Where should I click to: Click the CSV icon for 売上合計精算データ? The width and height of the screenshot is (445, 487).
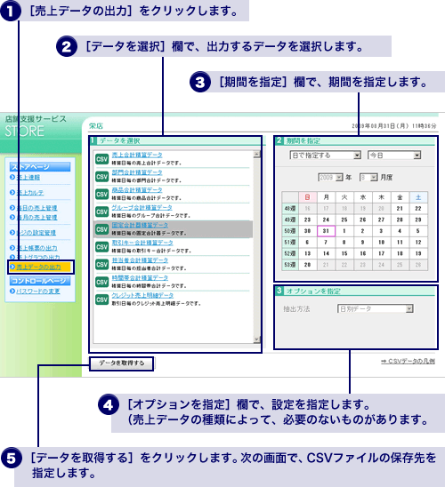coord(101,159)
